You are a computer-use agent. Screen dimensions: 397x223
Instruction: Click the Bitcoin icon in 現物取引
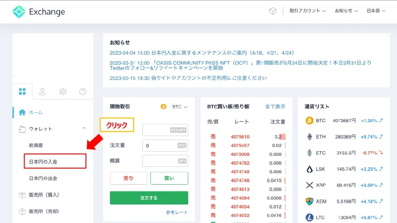pos(164,107)
